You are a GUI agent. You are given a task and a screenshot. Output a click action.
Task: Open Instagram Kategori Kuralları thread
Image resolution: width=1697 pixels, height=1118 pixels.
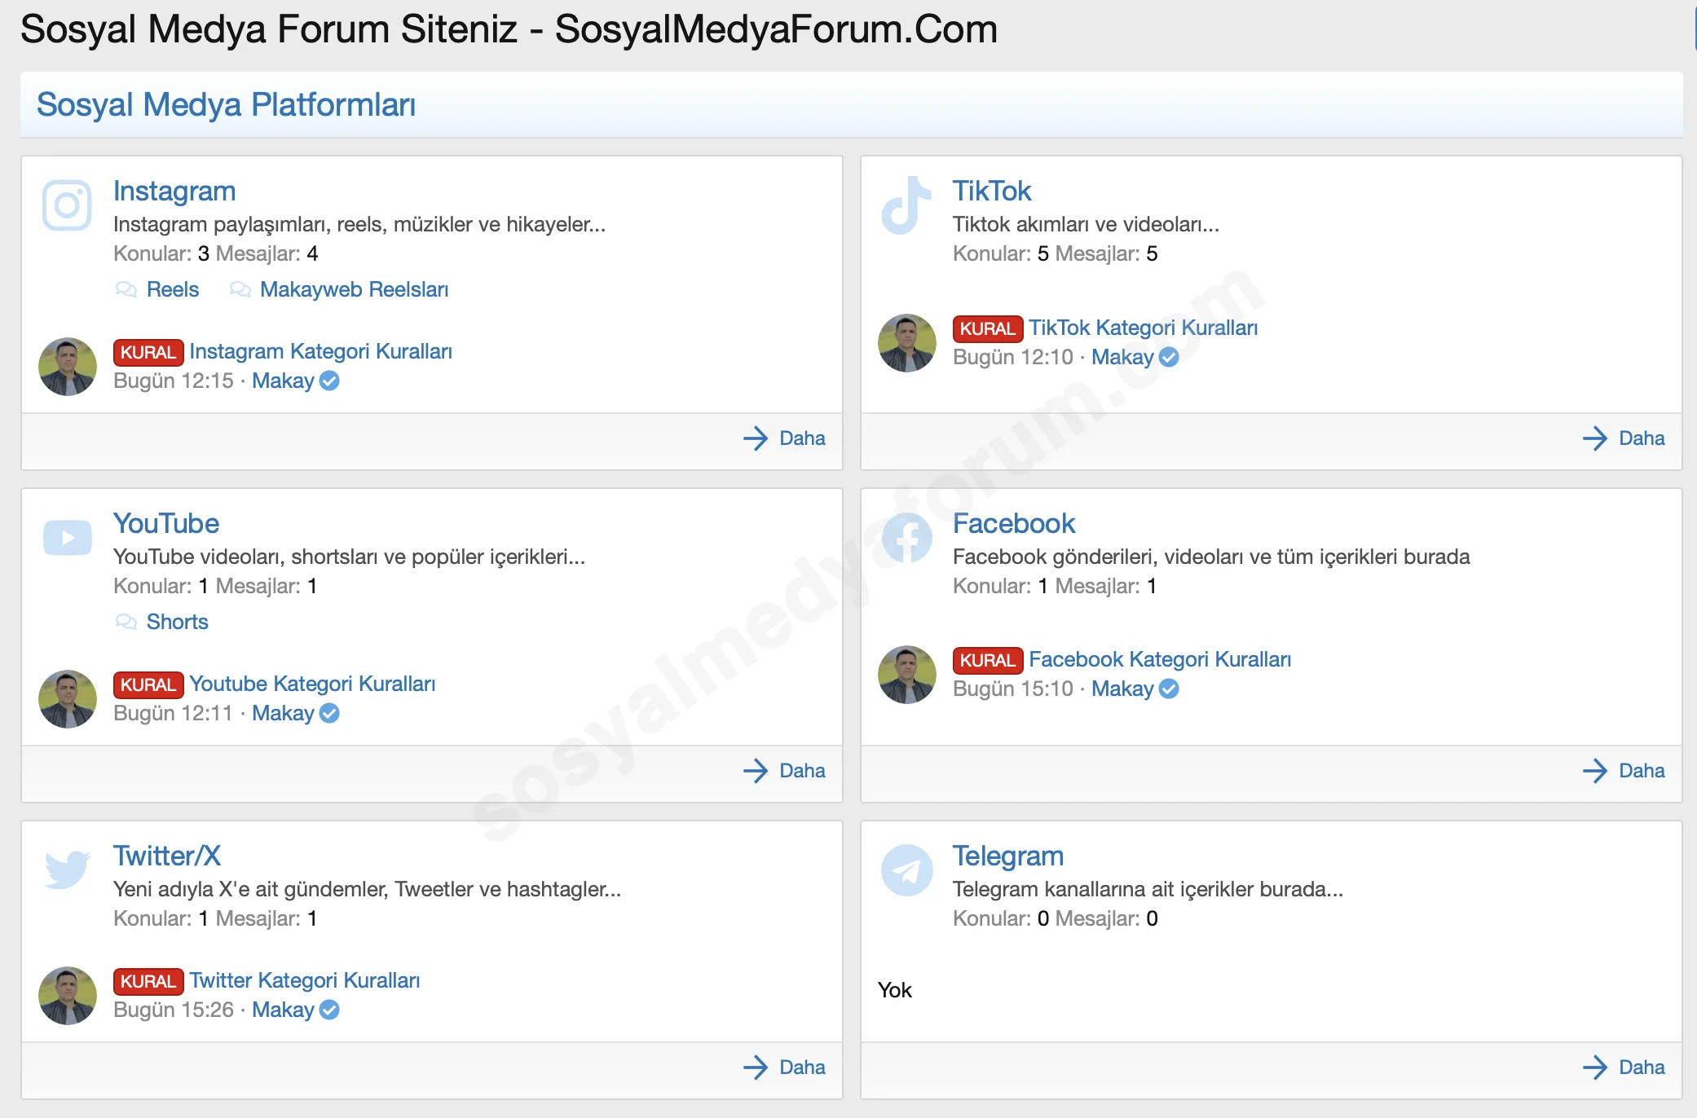320,351
